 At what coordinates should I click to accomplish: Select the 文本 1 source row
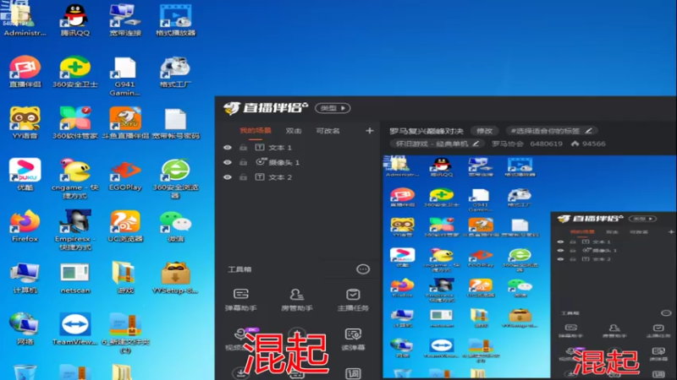(298, 147)
